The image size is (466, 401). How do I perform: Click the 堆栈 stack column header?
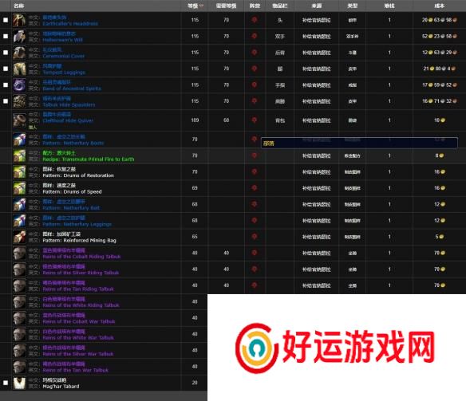pos(389,6)
